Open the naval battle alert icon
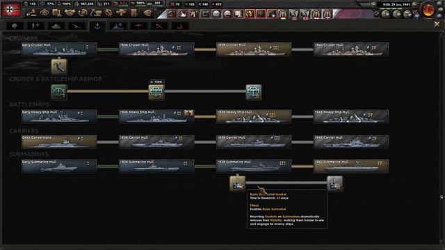The image size is (445, 250). [x=172, y=14]
